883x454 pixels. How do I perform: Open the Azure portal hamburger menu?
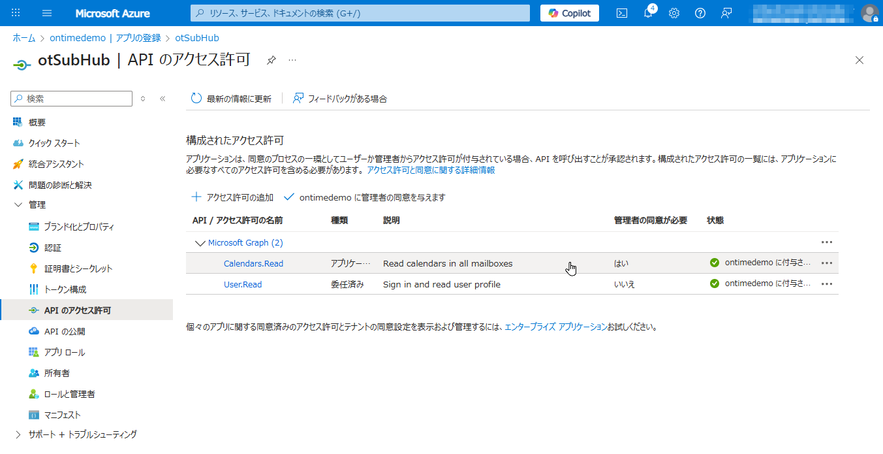(47, 13)
